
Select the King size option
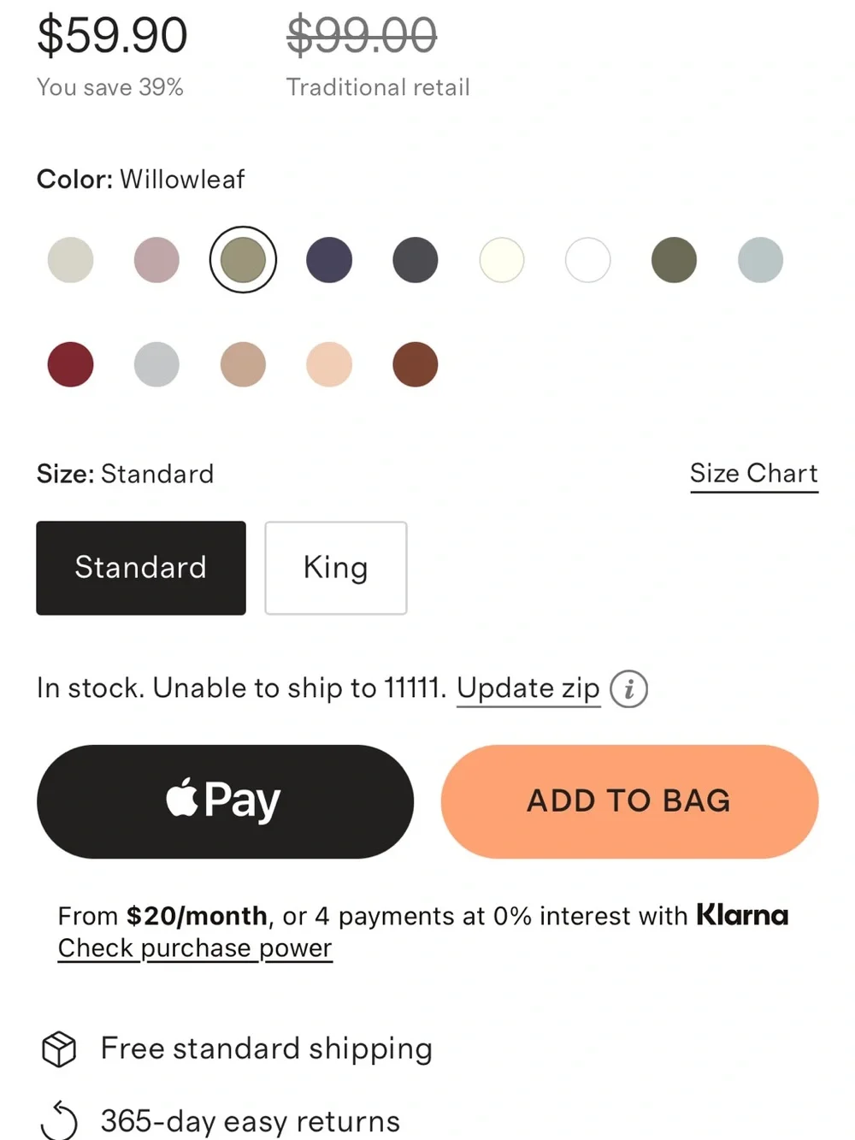pyautogui.click(x=336, y=568)
